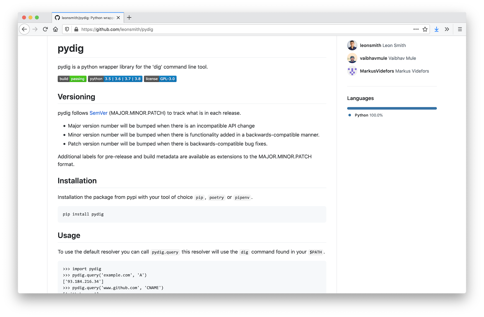Open vaibhavmule's avatar image
The width and height of the screenshot is (484, 317).
[x=352, y=58]
